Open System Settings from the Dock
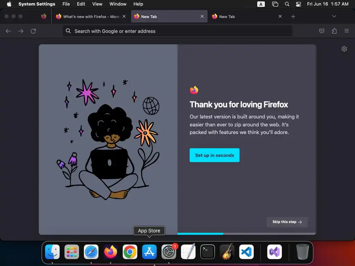This screenshot has height=266, width=355. coord(169,252)
